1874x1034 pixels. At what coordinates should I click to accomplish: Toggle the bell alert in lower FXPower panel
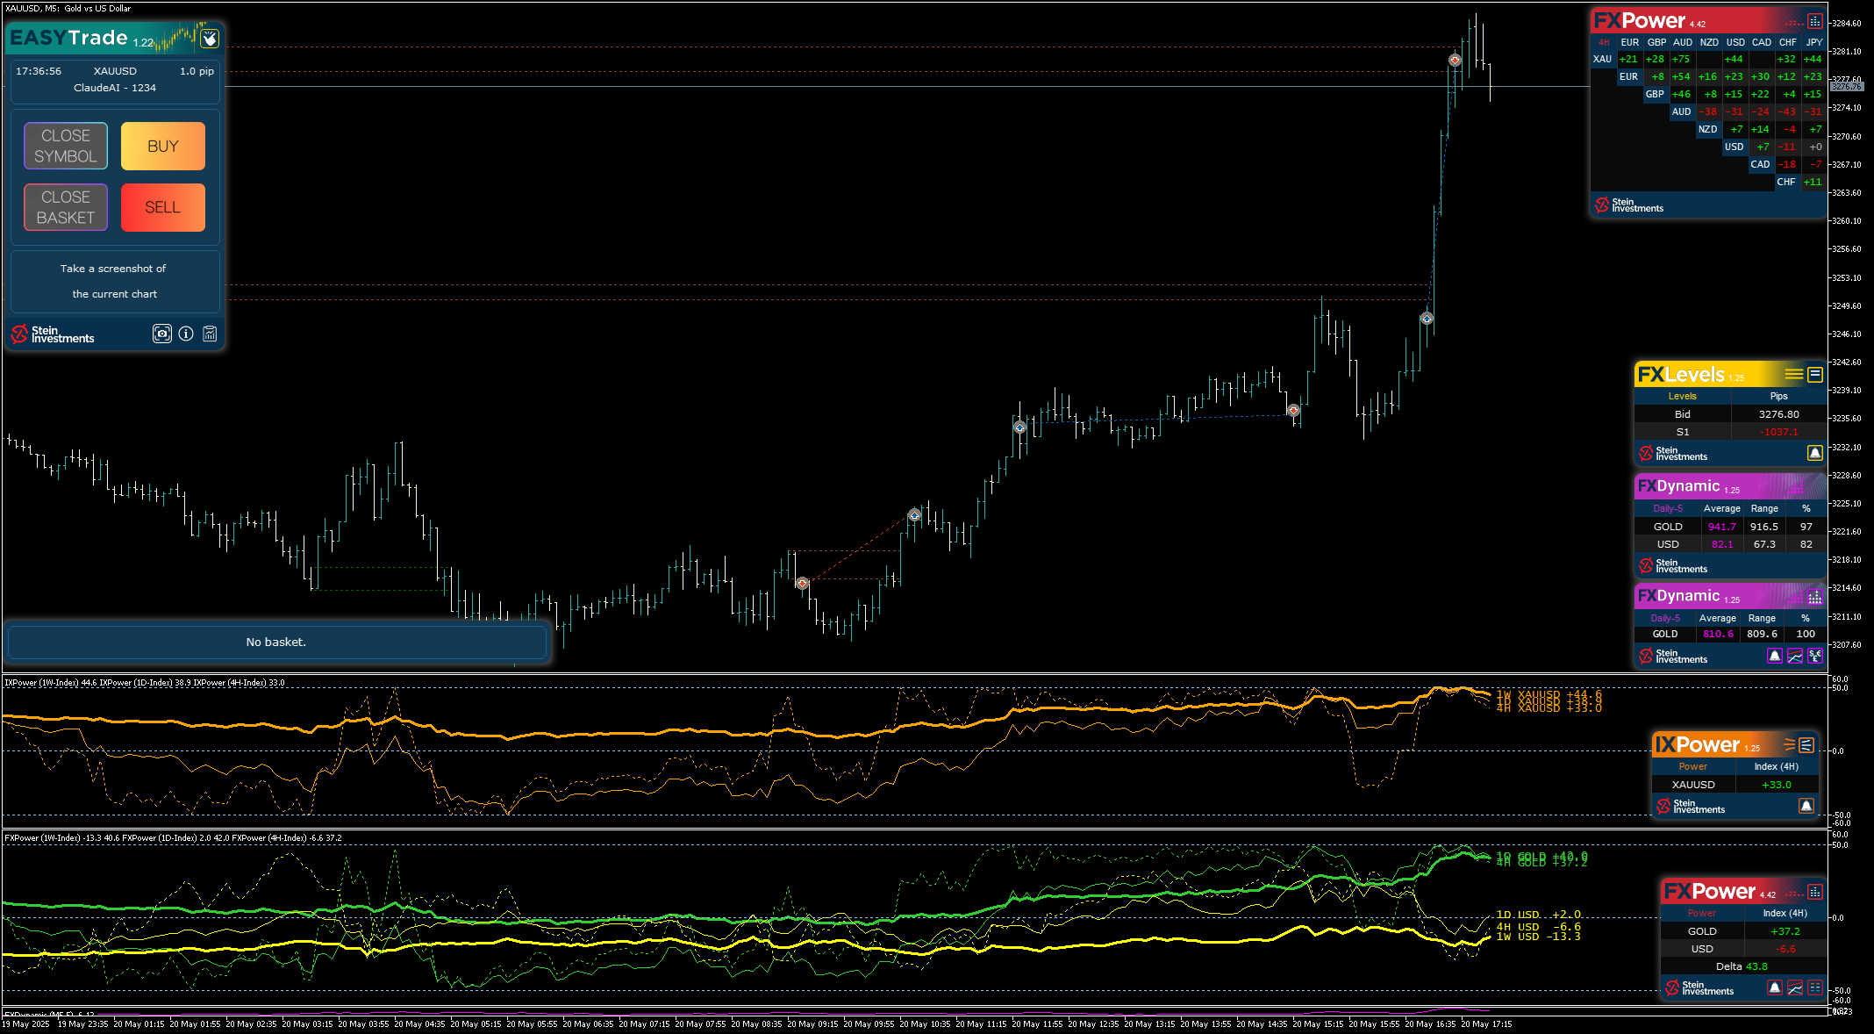click(1775, 987)
